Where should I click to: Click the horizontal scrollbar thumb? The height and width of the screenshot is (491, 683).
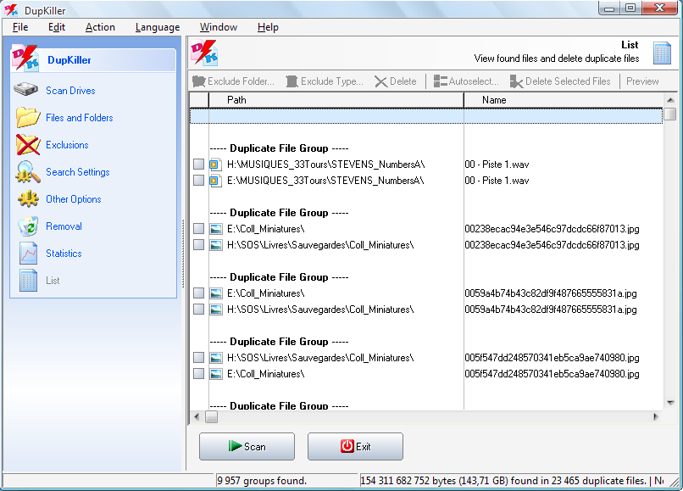tap(211, 417)
